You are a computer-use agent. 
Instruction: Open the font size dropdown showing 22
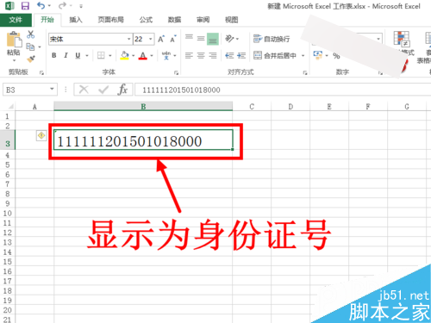[150, 39]
